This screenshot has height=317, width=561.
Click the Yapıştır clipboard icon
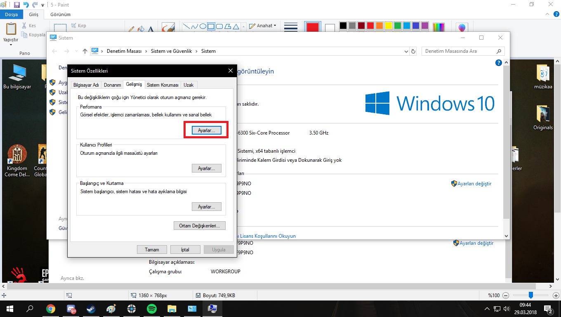11,29
